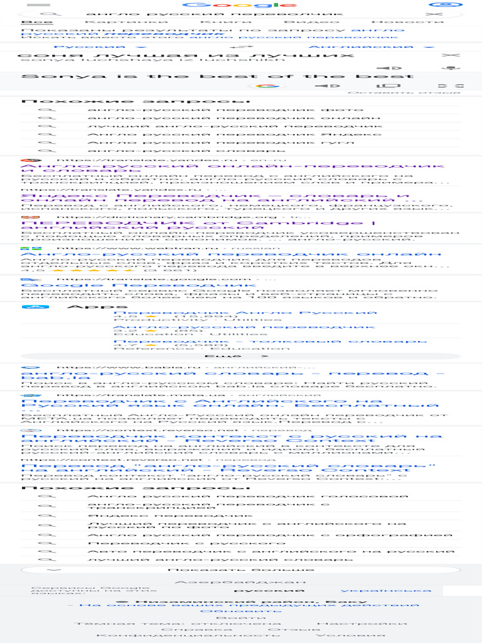Listen to the English translation audio

coord(328,85)
